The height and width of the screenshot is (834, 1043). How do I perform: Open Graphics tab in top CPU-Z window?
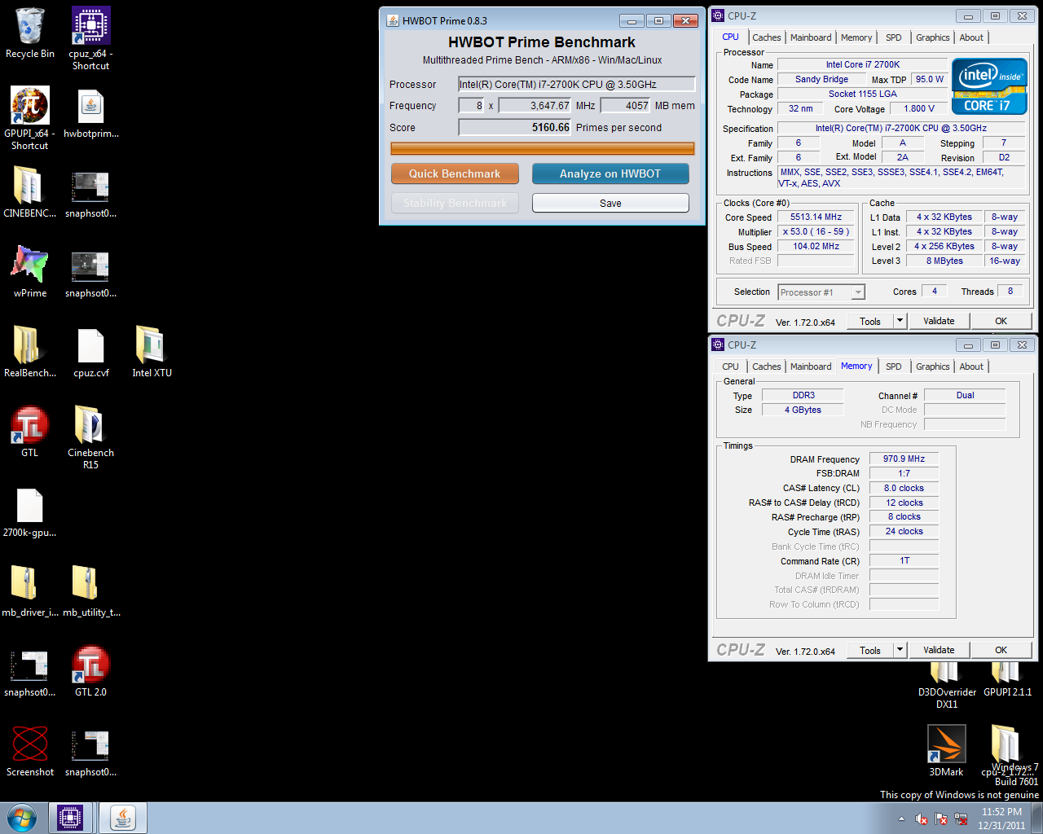pos(933,37)
